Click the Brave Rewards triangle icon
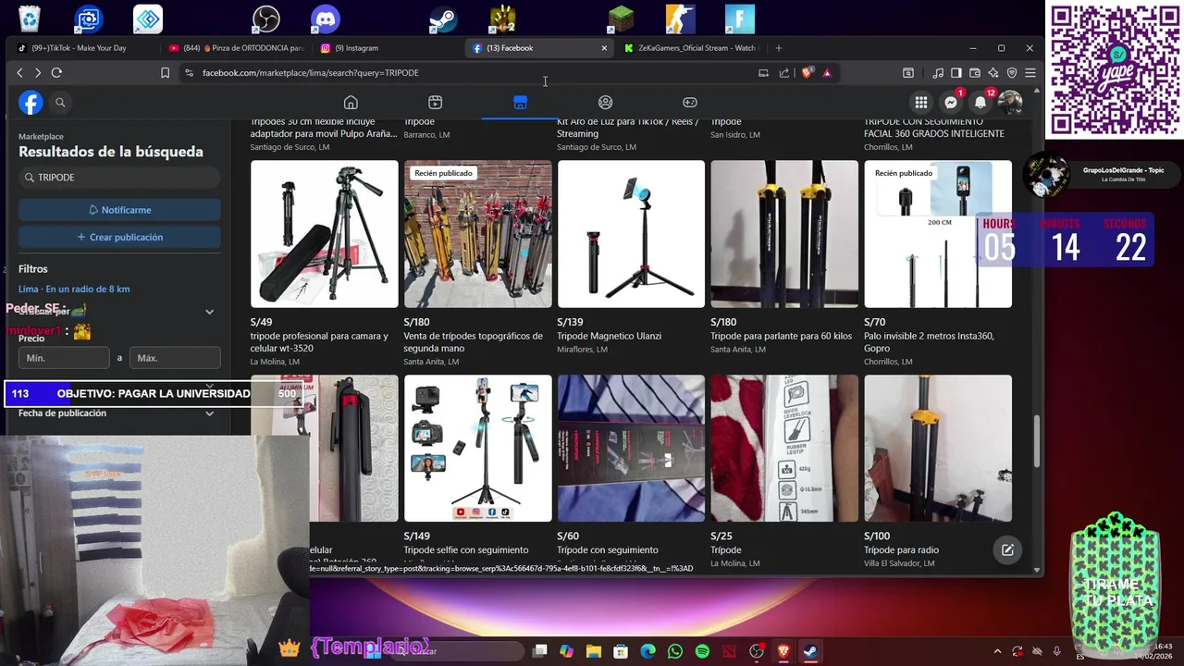Screen dimensions: 1184x666 827,73
